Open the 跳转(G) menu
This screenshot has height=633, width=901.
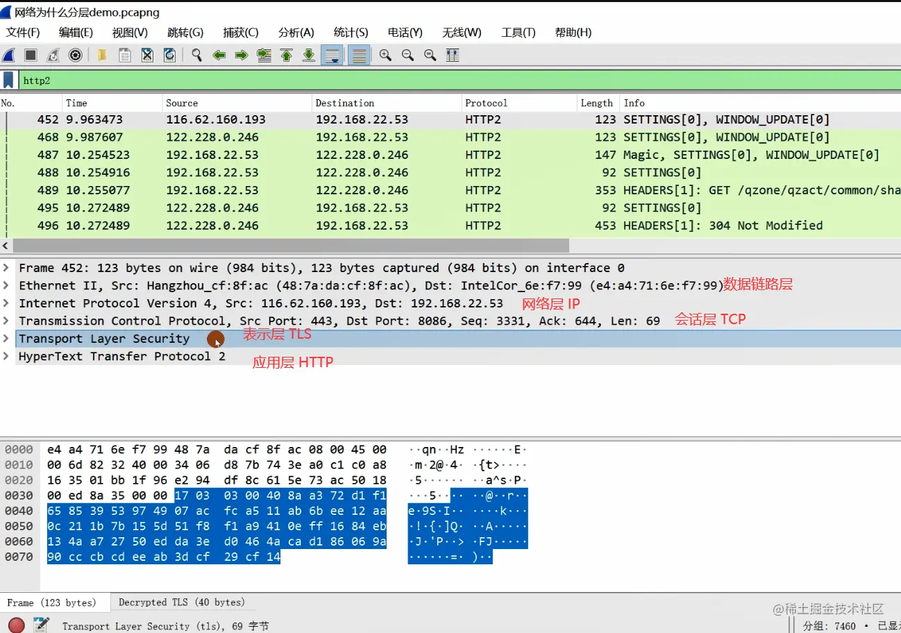coord(185,33)
